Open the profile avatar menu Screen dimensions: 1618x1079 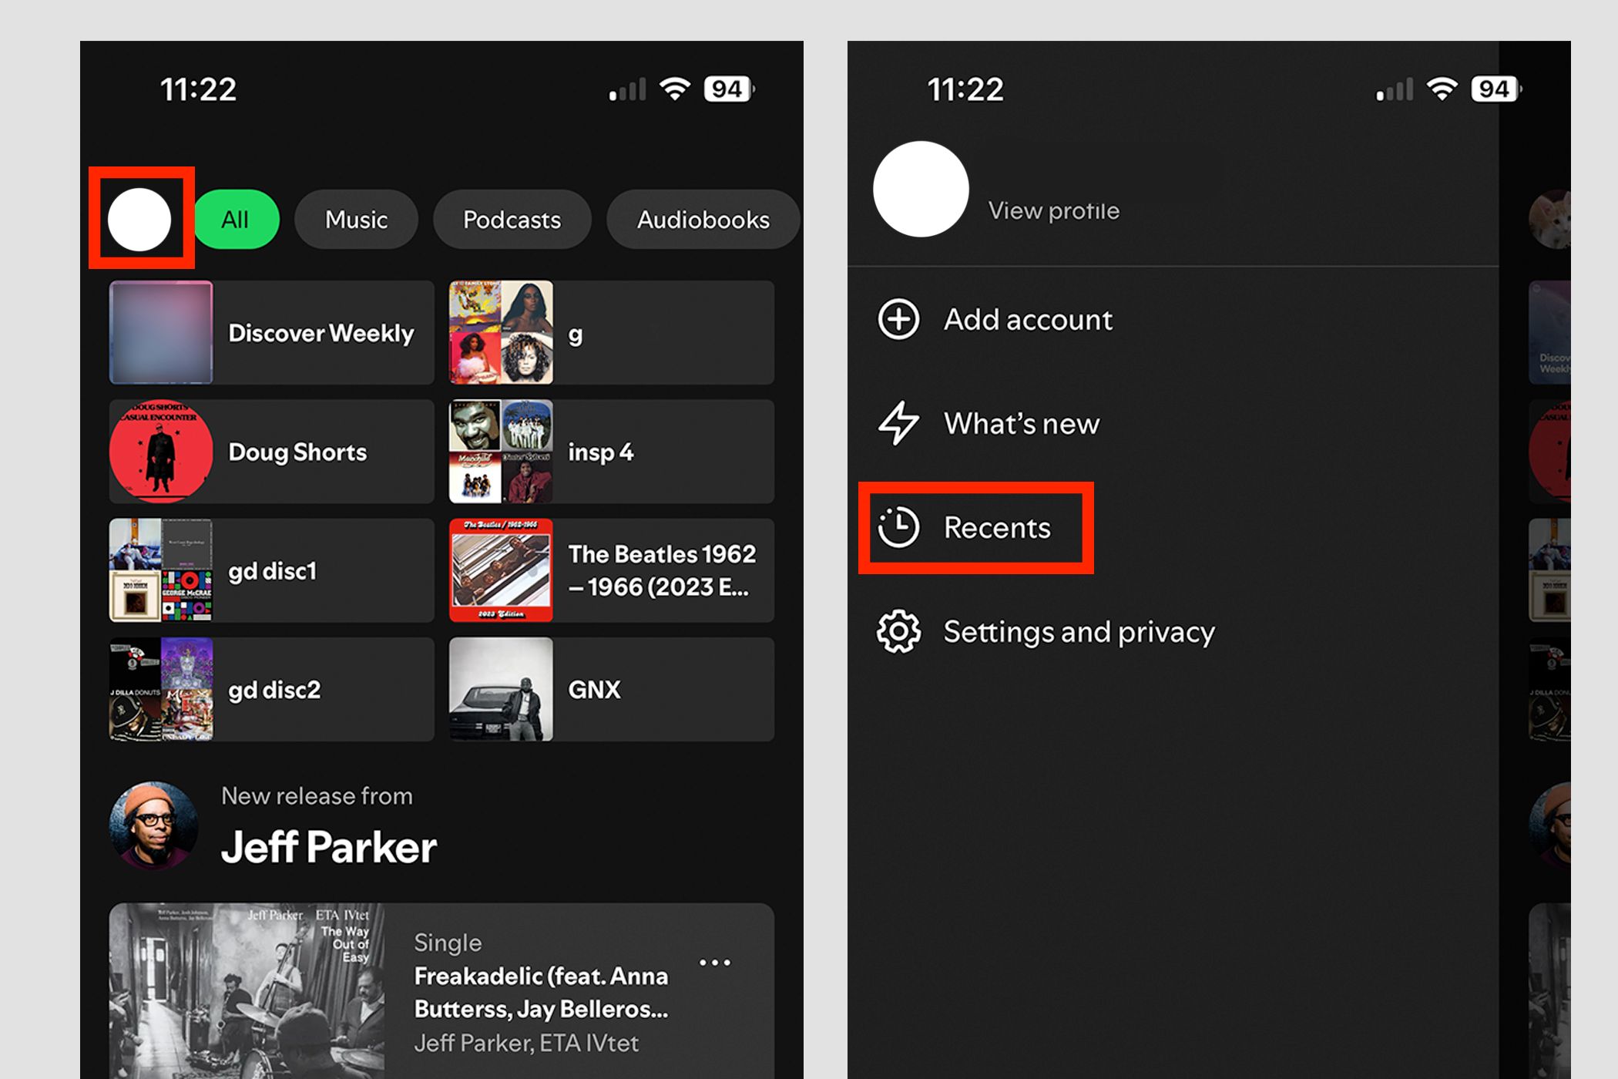click(x=141, y=219)
